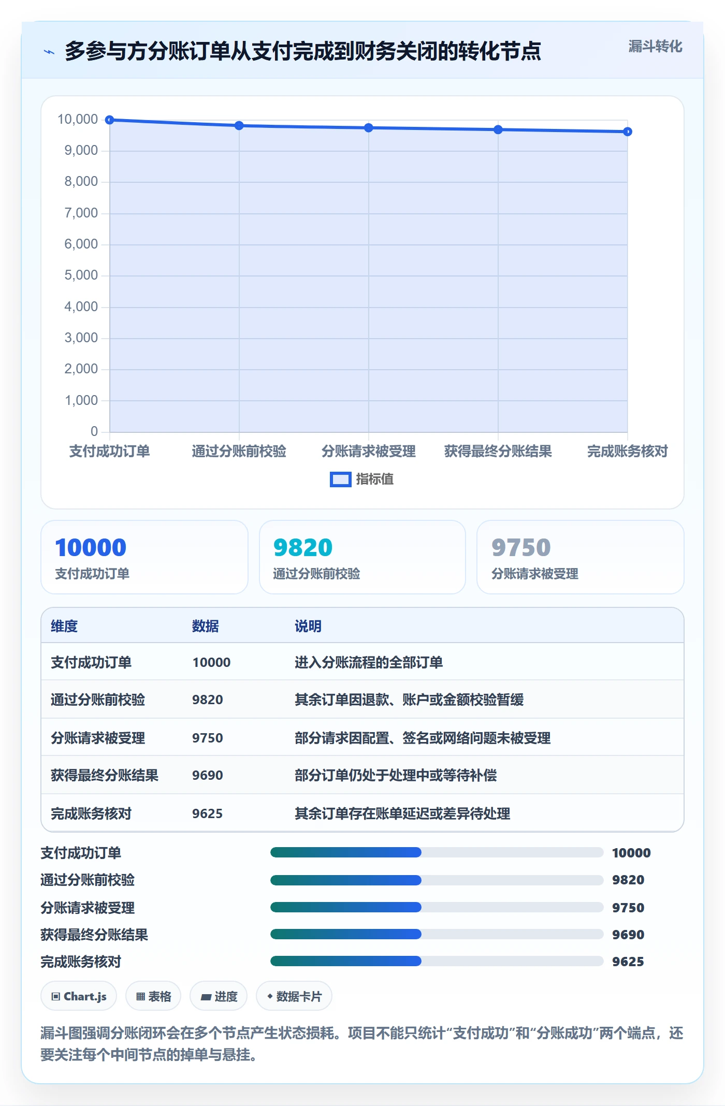Click description 其余订单存在账单延迟或差异待处理
The image size is (725, 1106).
click(402, 814)
